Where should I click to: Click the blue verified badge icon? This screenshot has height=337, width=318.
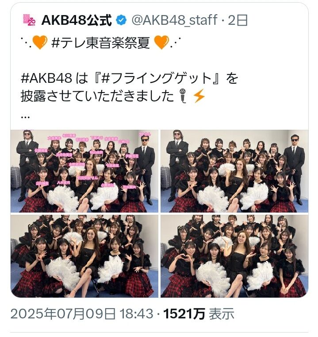pyautogui.click(x=121, y=20)
